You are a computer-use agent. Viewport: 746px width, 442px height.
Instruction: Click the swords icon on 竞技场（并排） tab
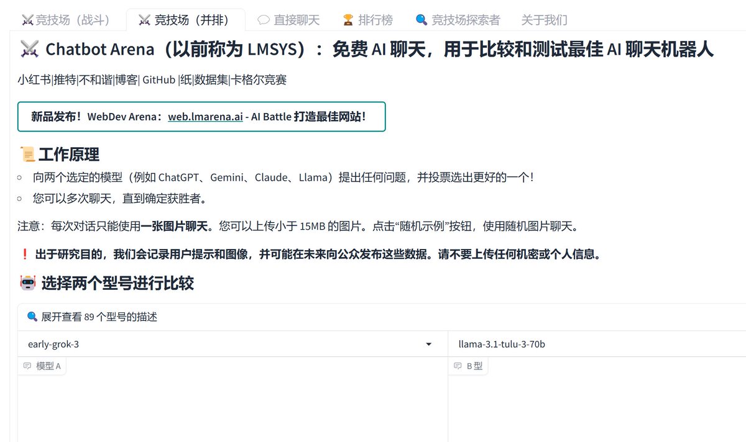click(x=144, y=20)
